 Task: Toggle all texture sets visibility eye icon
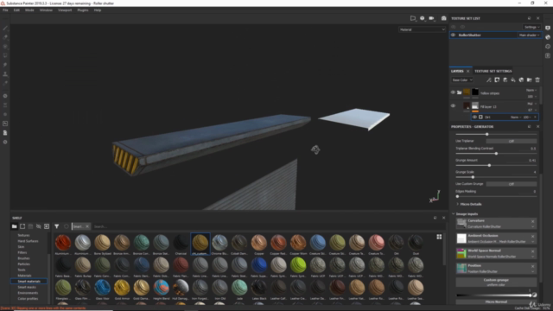[453, 27]
